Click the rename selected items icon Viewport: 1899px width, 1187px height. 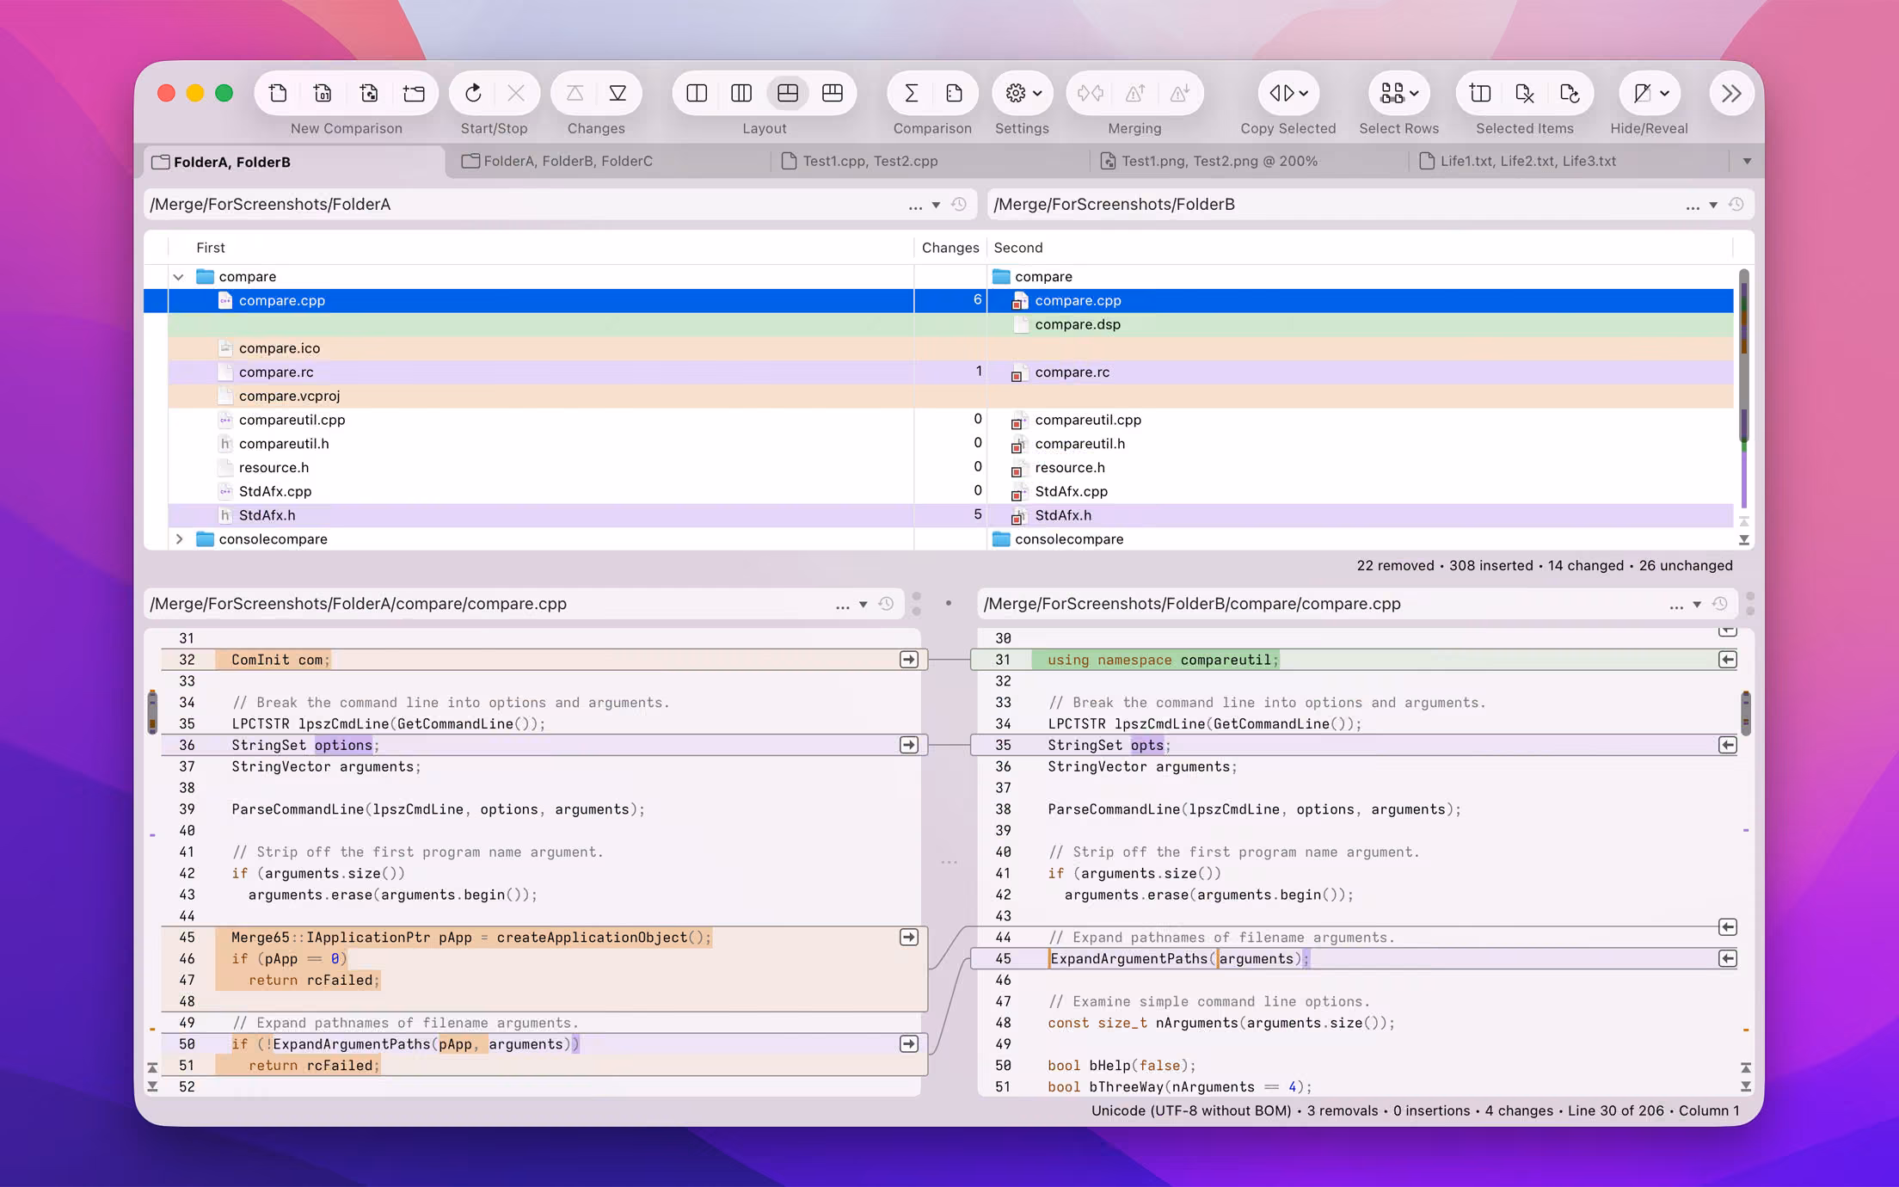click(x=1480, y=93)
